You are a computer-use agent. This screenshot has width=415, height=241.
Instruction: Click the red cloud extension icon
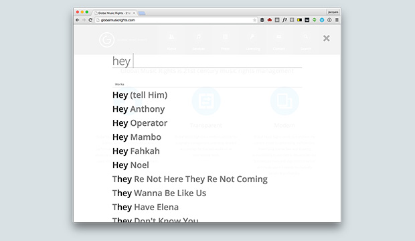point(270,20)
